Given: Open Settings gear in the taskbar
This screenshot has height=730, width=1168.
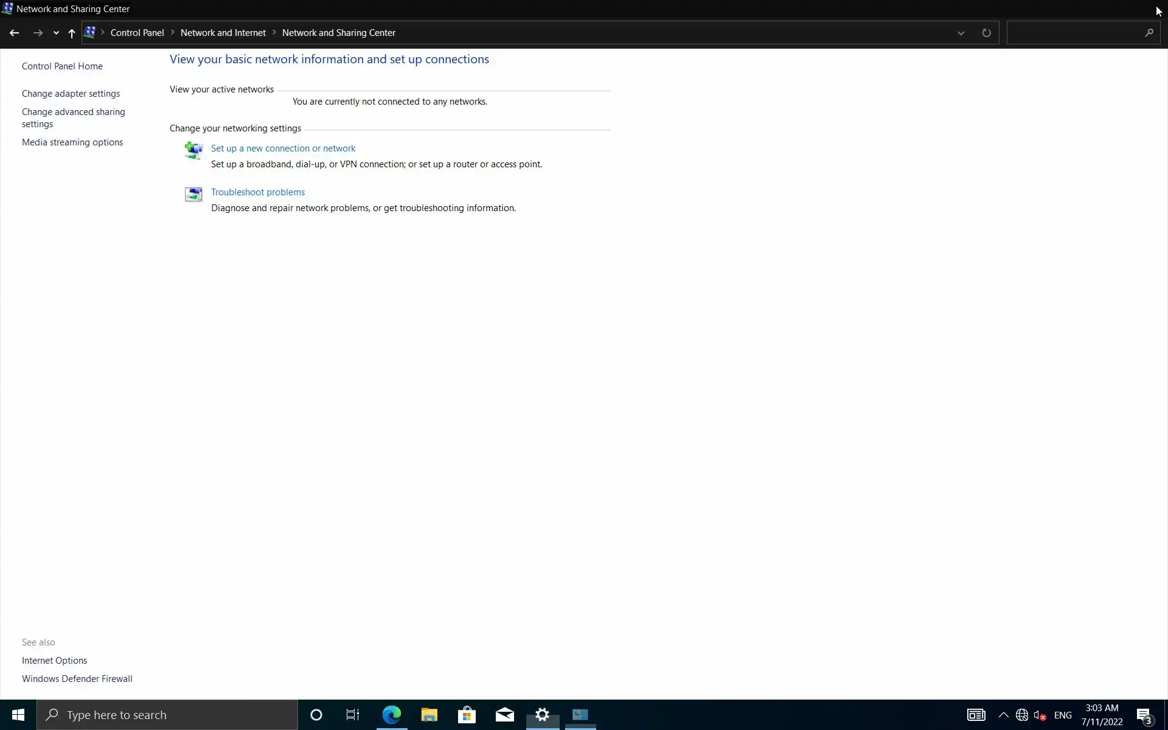Looking at the screenshot, I should pos(542,715).
